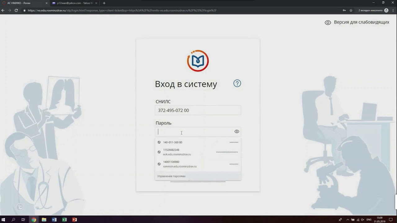Go back in browser history
Image resolution: width=397 pixels, height=223 pixels.
click(x=3, y=10)
